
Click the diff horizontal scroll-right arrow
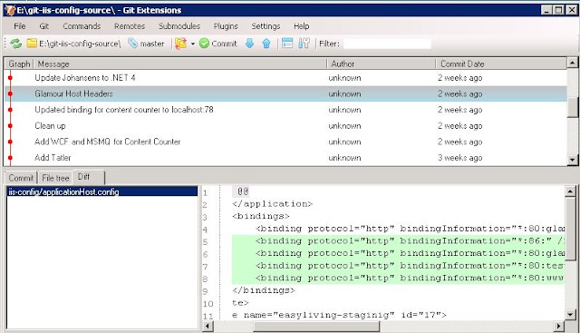(x=559, y=327)
